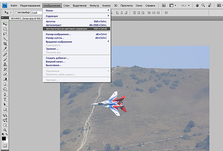223x151 pixels.
Task: Select the Path Selection tool
Action: [x=5, y=105]
